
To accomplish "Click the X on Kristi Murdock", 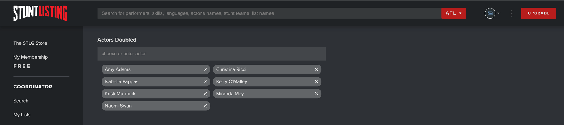I will (205, 94).
